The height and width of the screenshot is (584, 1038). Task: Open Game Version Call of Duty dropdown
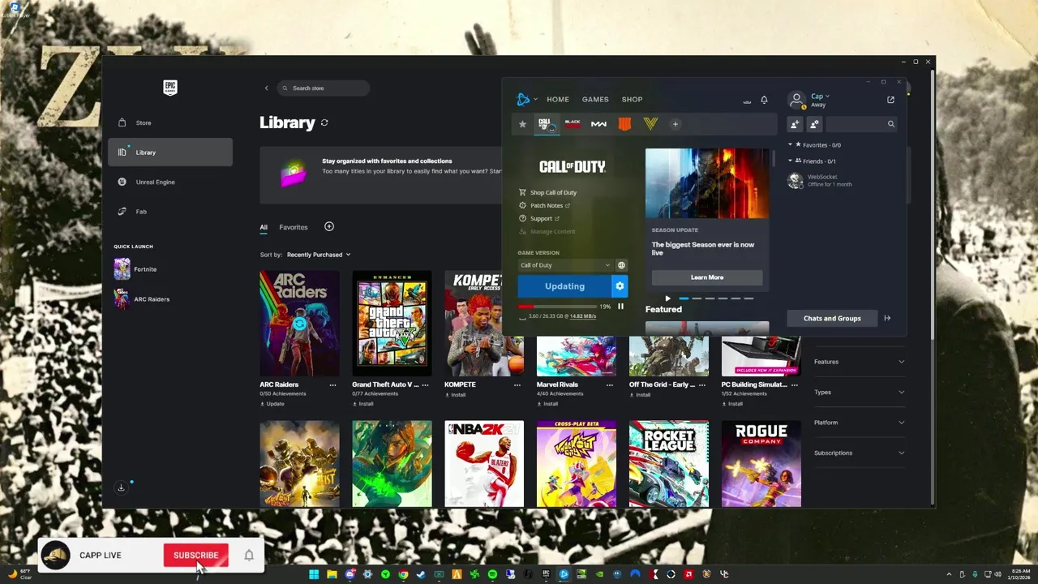(x=565, y=265)
